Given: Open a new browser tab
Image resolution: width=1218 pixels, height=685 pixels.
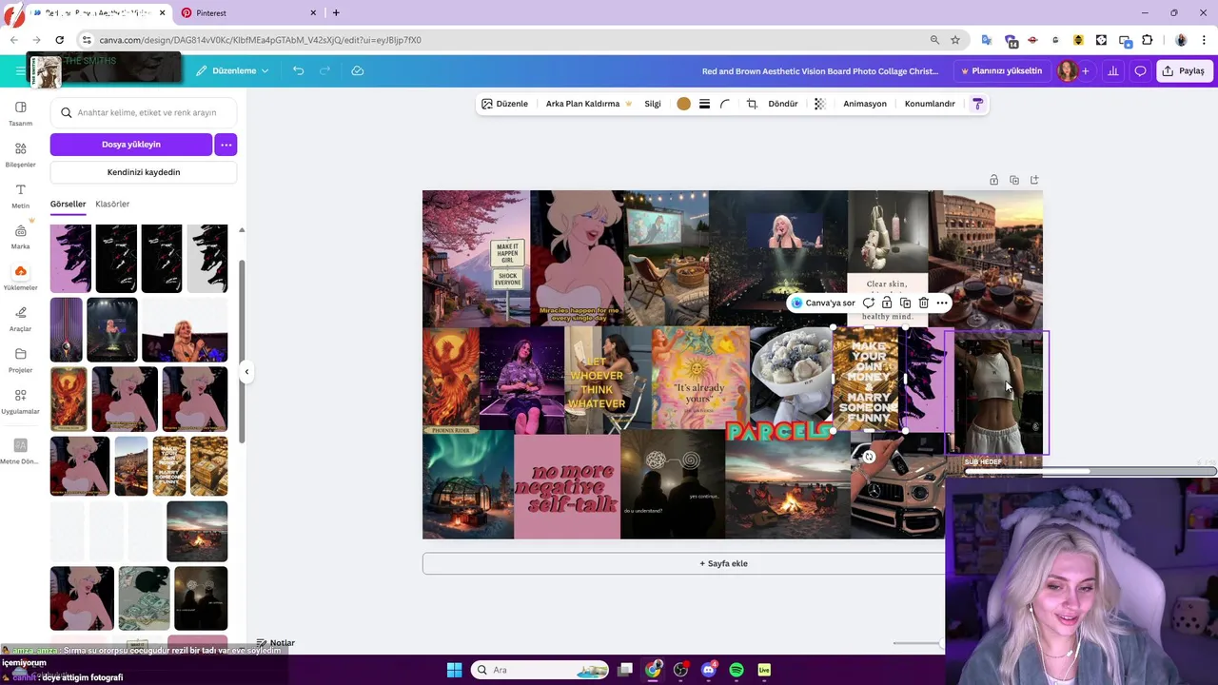Looking at the screenshot, I should 336,12.
